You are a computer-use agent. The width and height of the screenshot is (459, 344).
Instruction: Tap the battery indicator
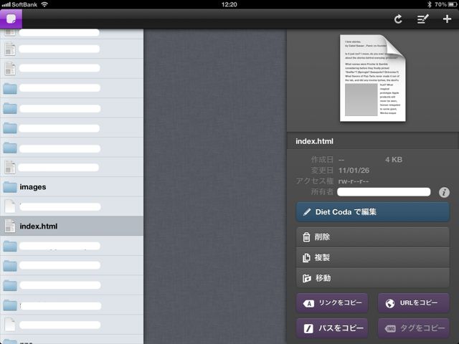tap(453, 4)
